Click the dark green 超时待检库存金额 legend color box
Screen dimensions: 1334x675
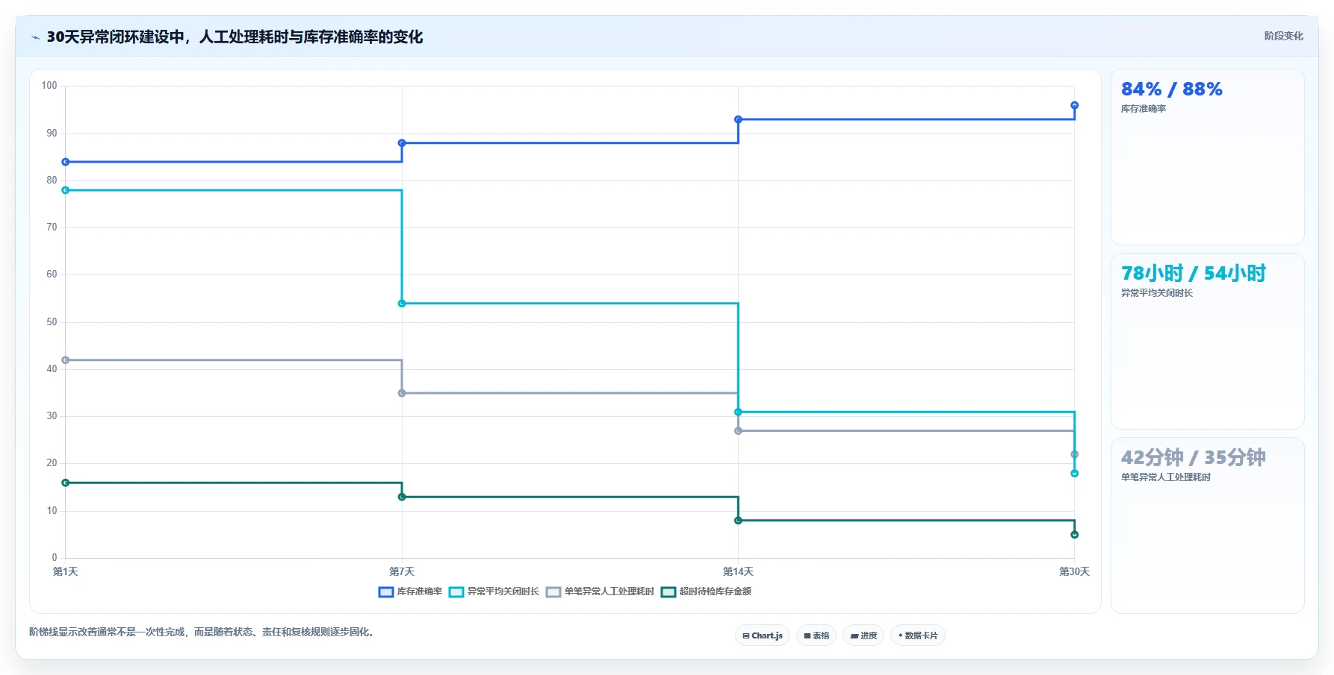coord(668,592)
